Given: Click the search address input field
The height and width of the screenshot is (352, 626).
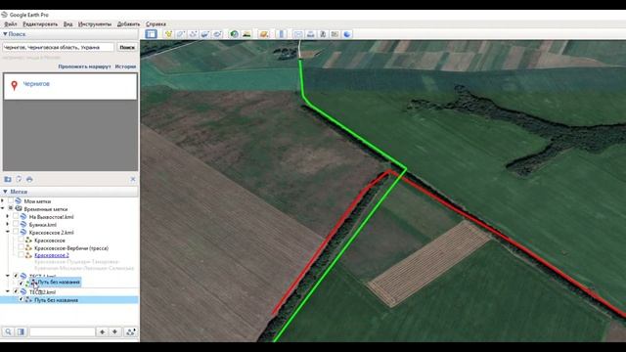Looking at the screenshot, I should click(59, 47).
